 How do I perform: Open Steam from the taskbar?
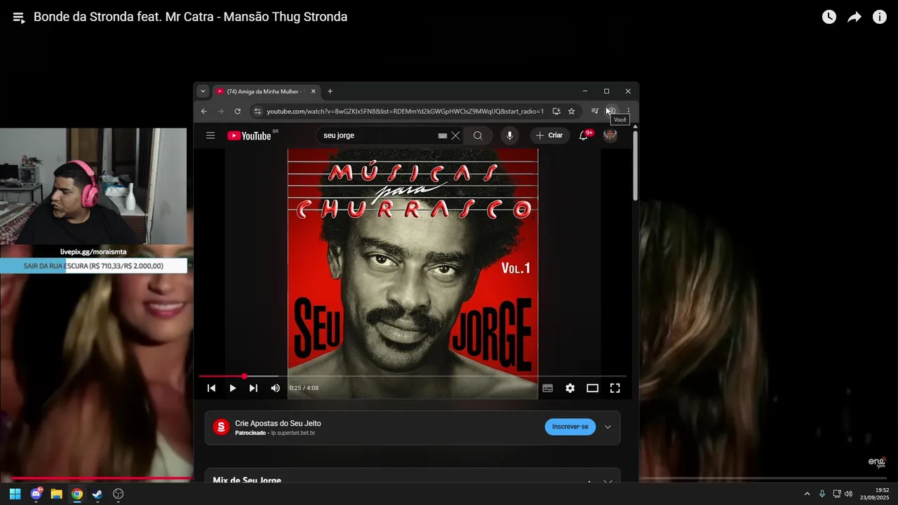click(x=98, y=494)
